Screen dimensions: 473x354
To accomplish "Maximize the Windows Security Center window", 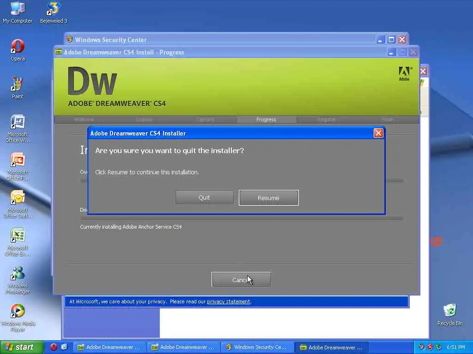I will (391, 40).
